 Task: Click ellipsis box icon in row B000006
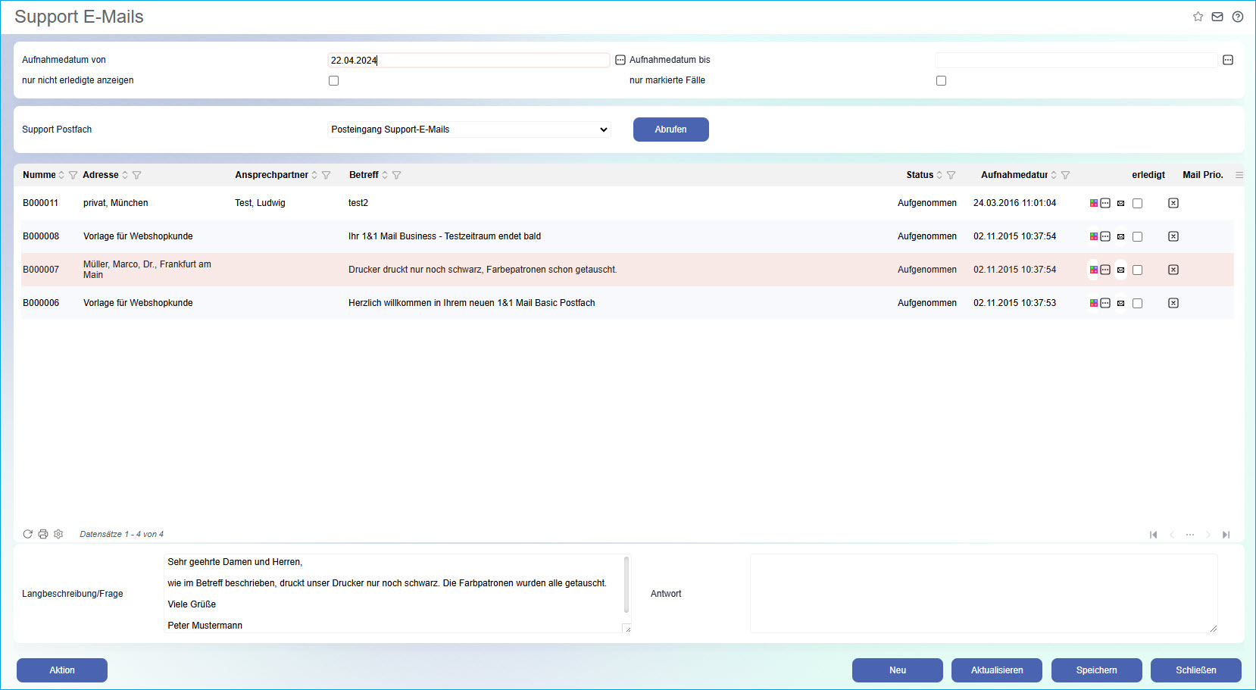tap(1105, 303)
